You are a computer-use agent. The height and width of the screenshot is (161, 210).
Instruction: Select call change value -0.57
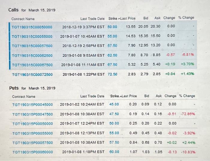[170, 55]
